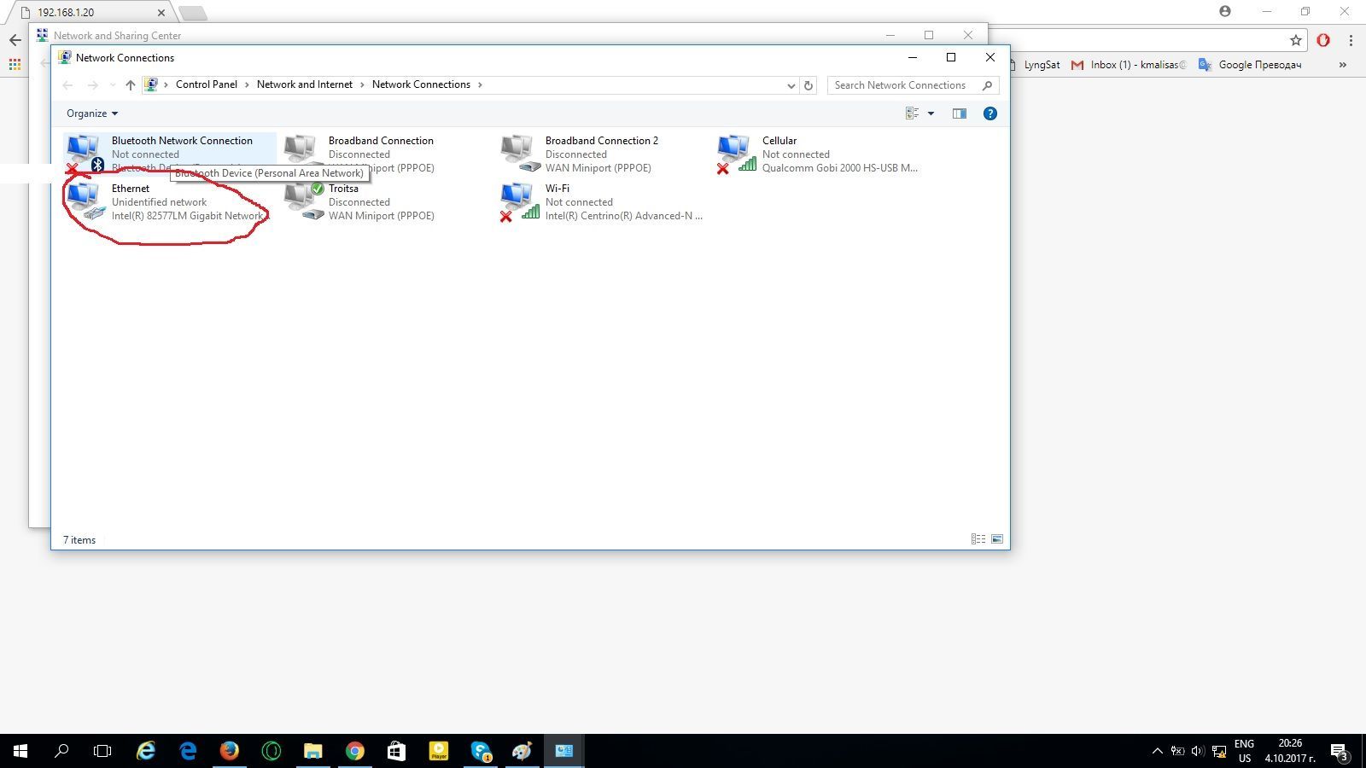This screenshot has height=768, width=1366.
Task: Navigate to Network and Internet breadcrumb
Action: click(x=304, y=84)
